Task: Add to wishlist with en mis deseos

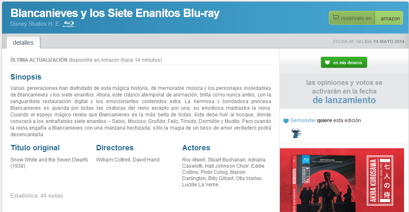Action: pos(344,63)
